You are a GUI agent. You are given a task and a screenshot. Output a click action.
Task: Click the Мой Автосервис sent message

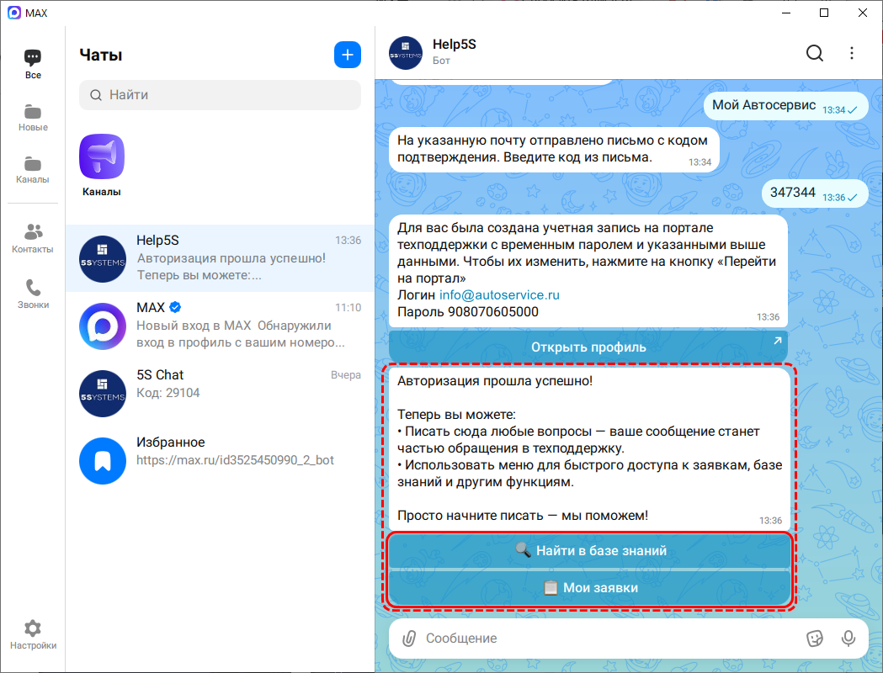click(785, 106)
